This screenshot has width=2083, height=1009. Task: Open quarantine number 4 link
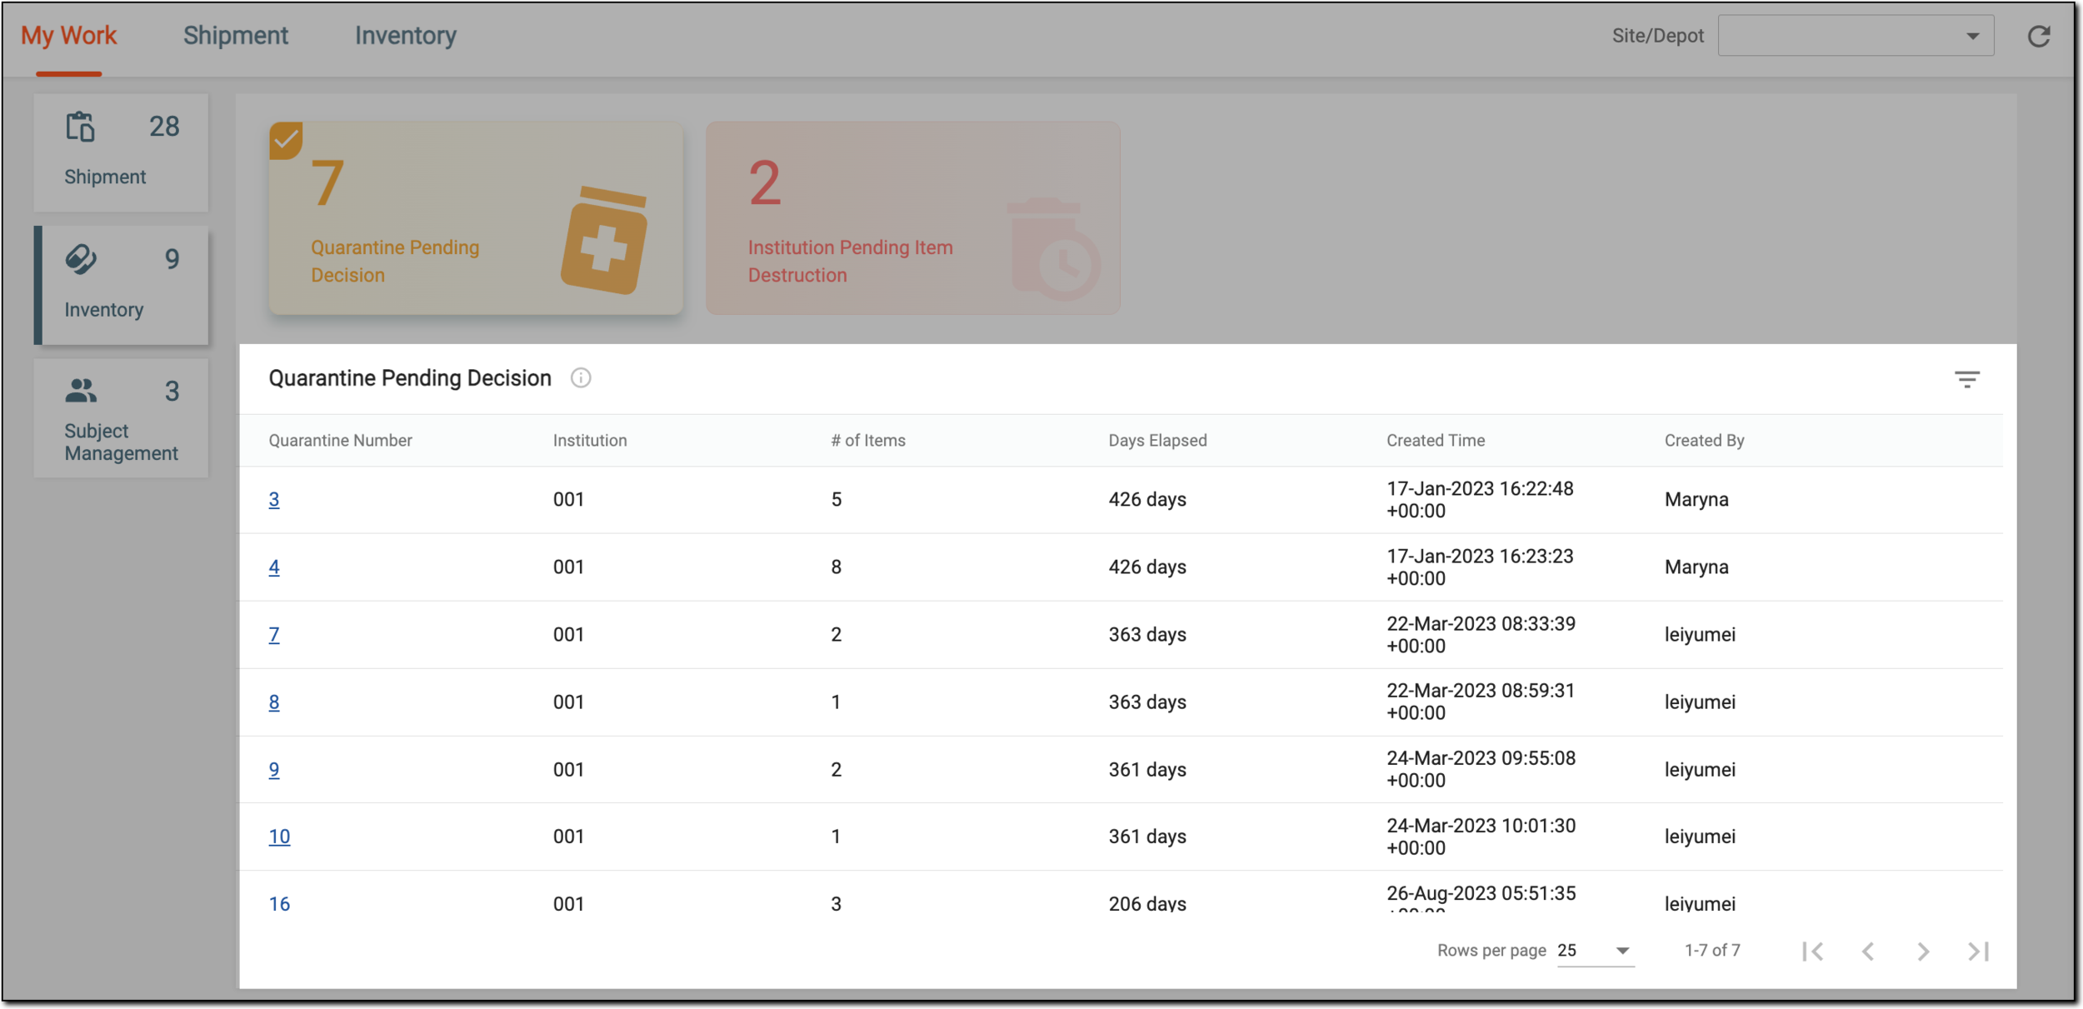[274, 567]
